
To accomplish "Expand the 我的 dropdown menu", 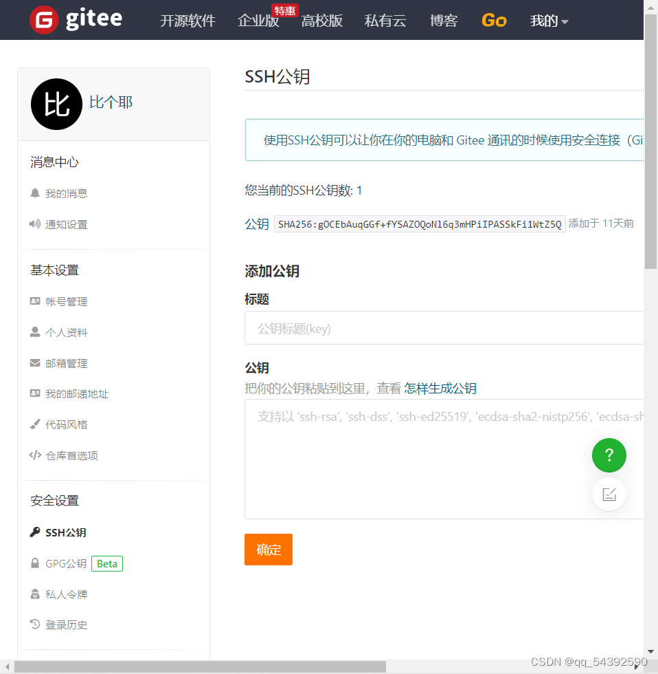I will (548, 21).
